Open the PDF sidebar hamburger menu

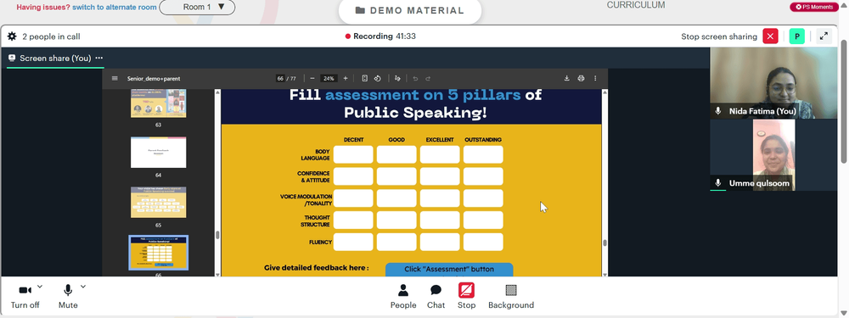[115, 78]
